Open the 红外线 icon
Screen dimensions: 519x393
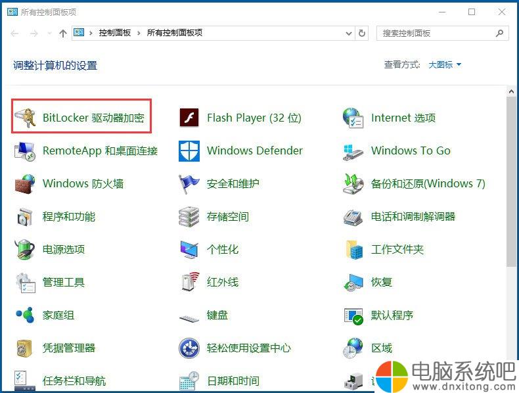point(190,282)
